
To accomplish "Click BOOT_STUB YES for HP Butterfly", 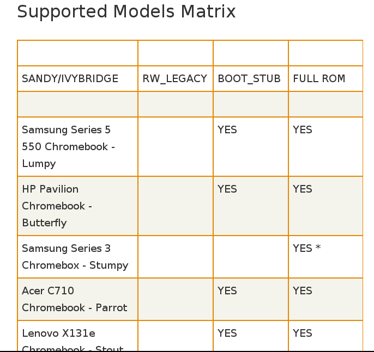I will click(227, 189).
